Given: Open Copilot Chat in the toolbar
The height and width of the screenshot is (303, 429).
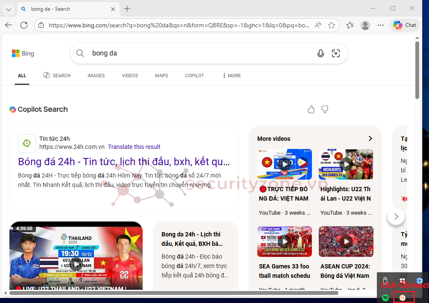Looking at the screenshot, I should pos(405,25).
